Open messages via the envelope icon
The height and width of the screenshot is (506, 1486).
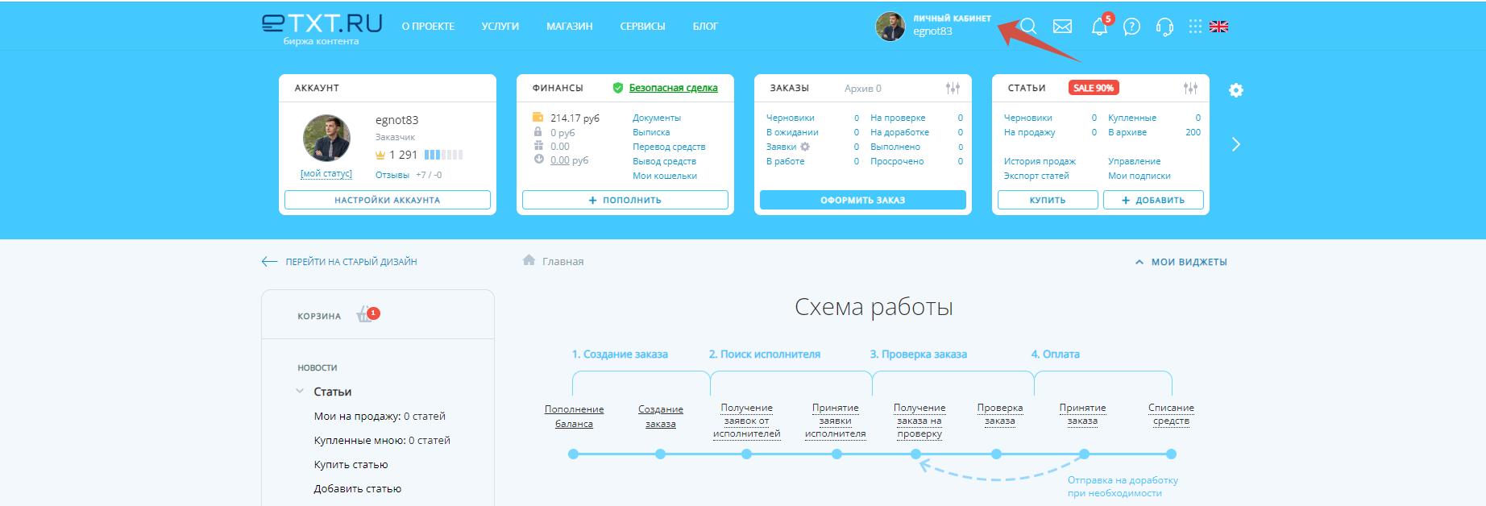[1062, 27]
